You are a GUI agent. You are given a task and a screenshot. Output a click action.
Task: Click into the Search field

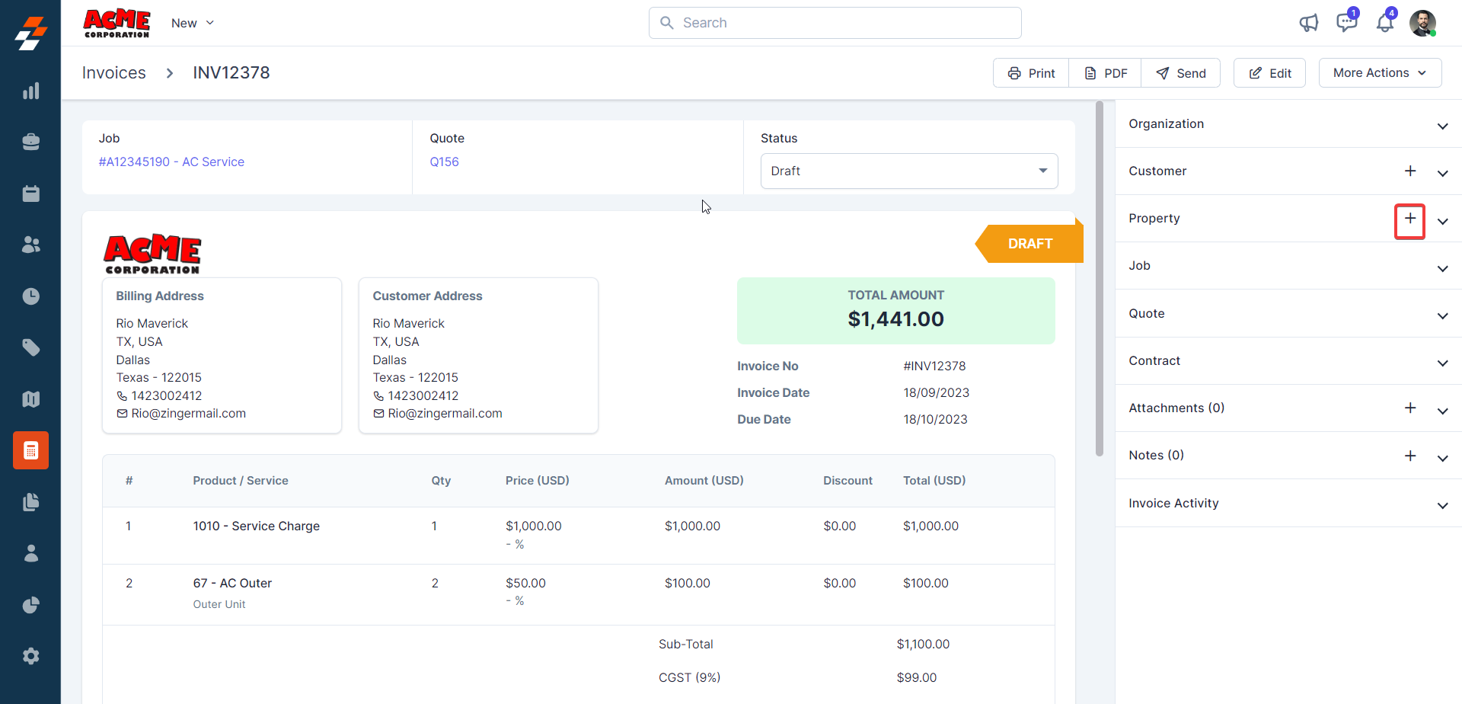point(835,23)
